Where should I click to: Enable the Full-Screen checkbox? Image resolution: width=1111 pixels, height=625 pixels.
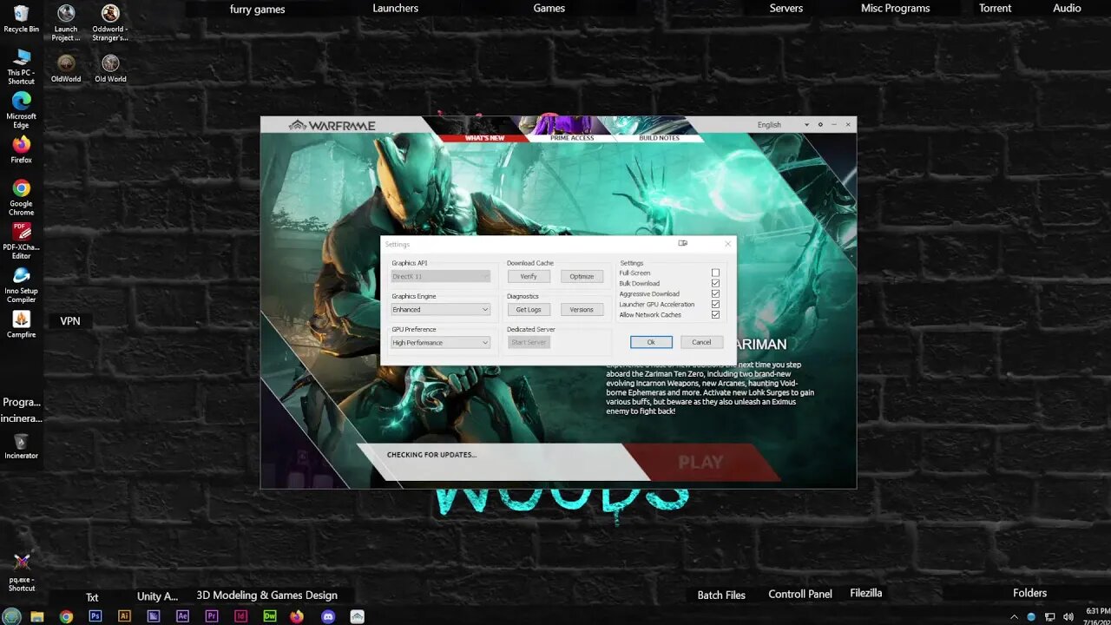click(715, 273)
